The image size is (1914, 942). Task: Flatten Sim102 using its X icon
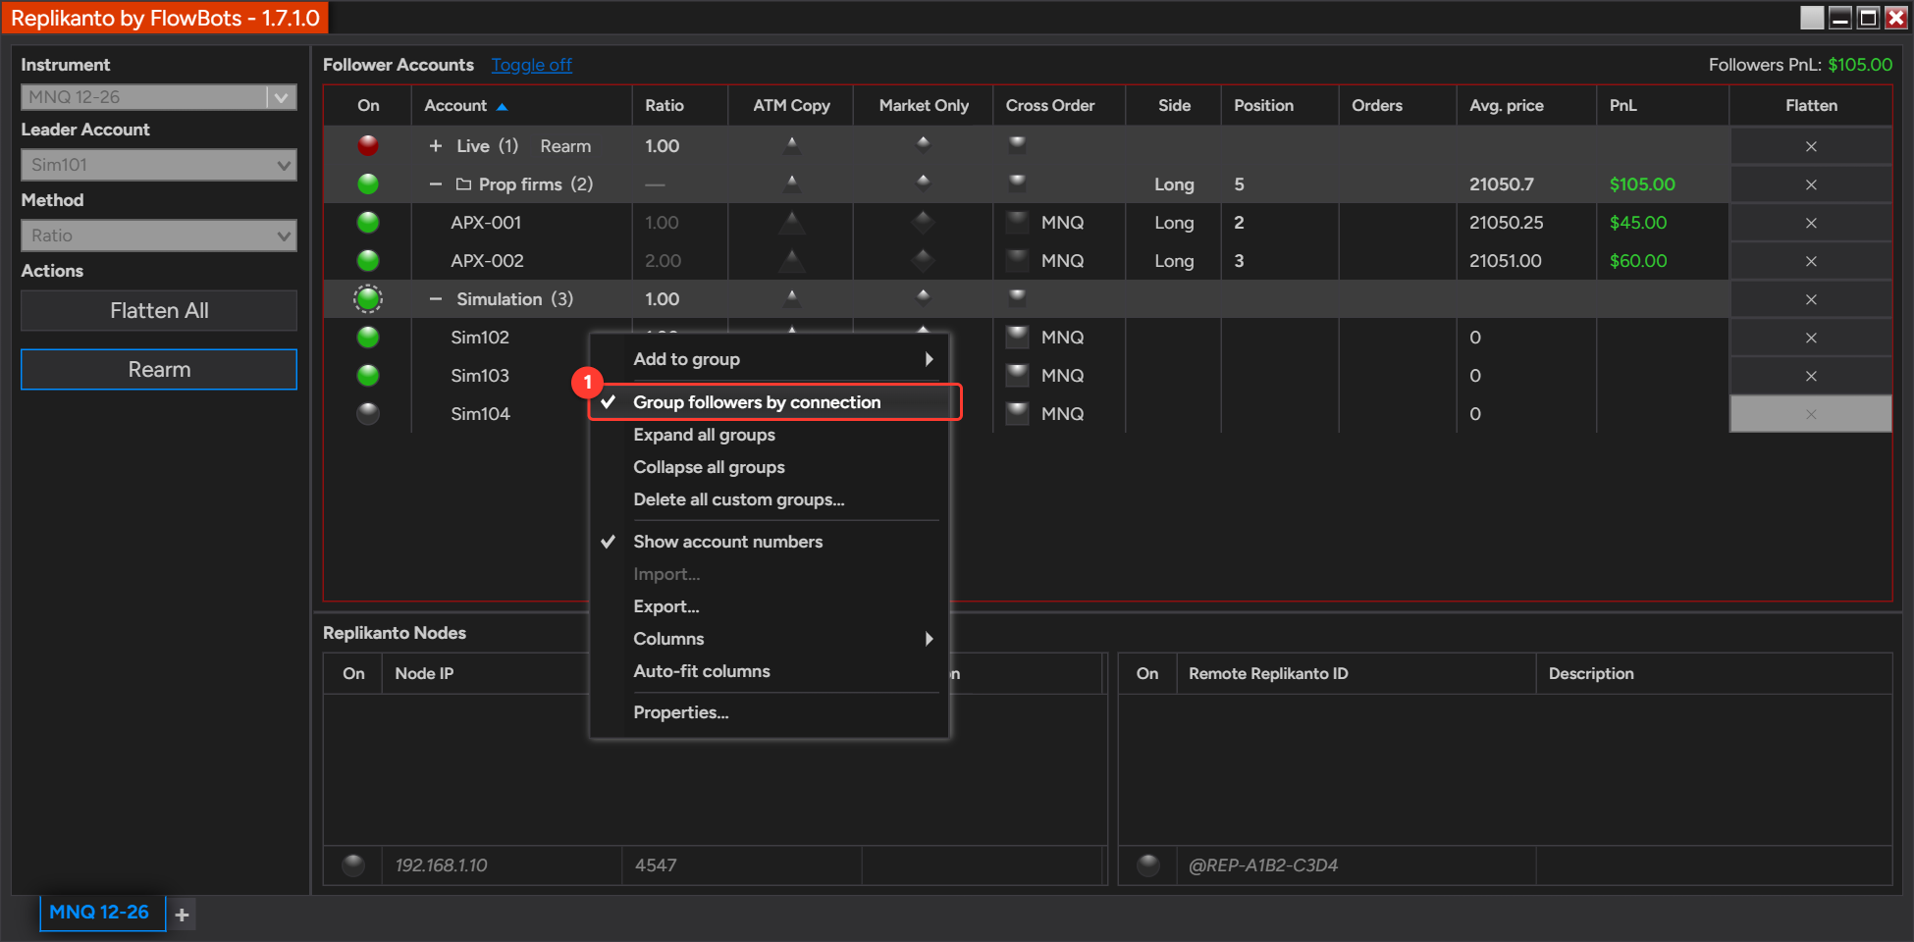click(1811, 338)
